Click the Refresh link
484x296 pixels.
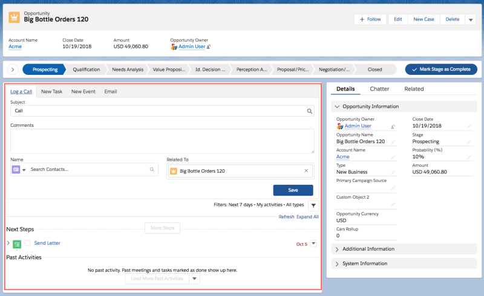pos(286,217)
